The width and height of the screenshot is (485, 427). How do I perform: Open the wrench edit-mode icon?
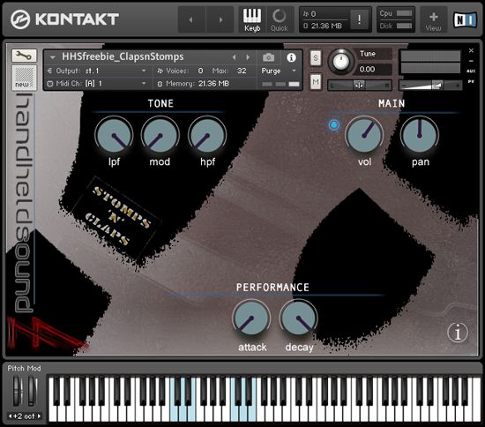pyautogui.click(x=24, y=56)
